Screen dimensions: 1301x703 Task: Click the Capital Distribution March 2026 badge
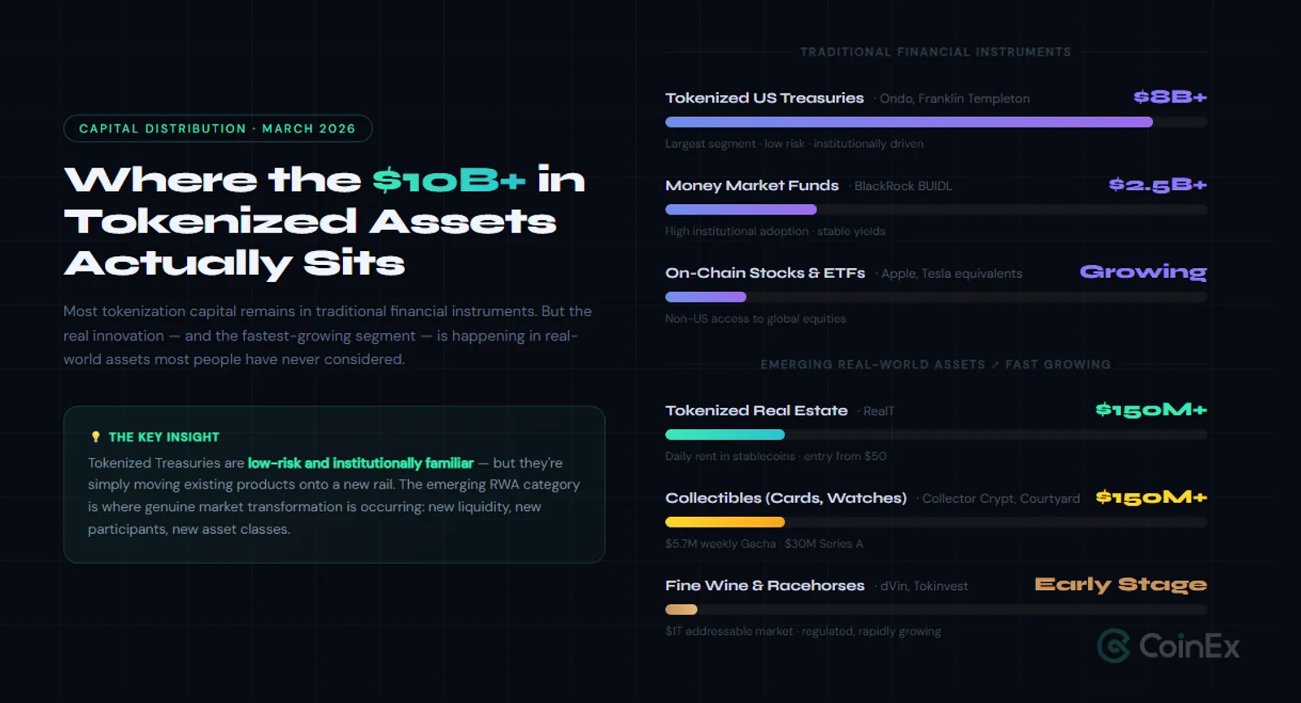[x=218, y=128]
